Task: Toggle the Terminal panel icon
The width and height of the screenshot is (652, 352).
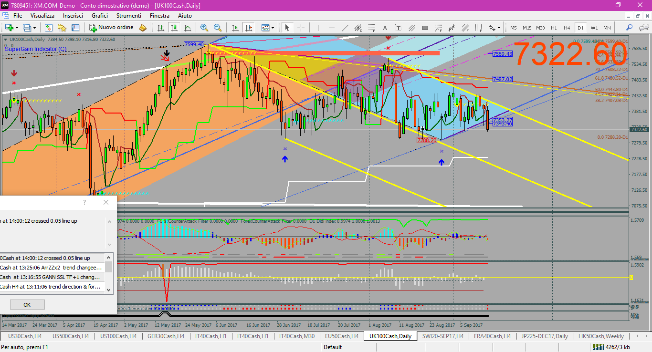Action: (x=75, y=28)
